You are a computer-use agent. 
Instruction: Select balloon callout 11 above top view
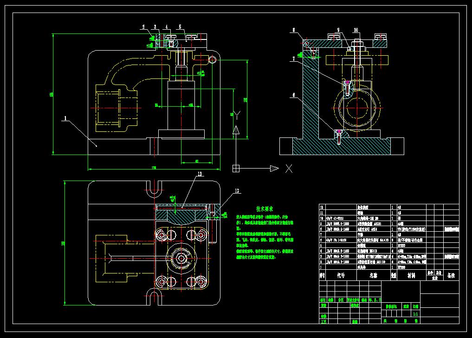pos(200,174)
